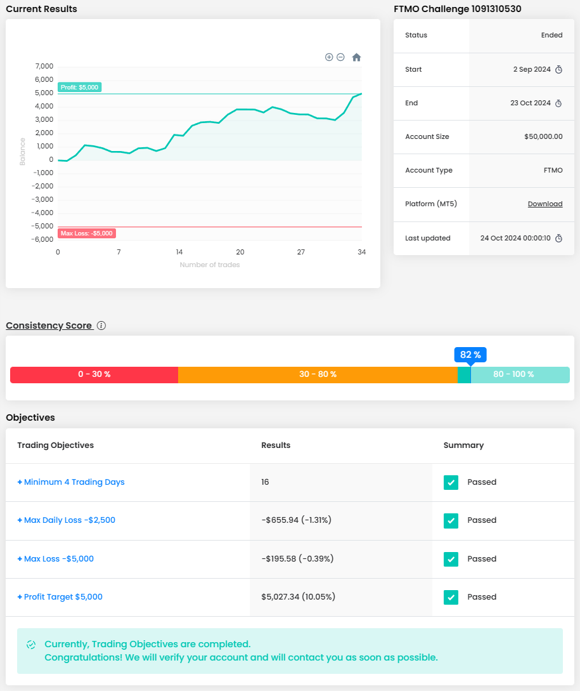Click the checkmark icon in congratulations banner
This screenshot has height=691, width=580.
[x=31, y=645]
